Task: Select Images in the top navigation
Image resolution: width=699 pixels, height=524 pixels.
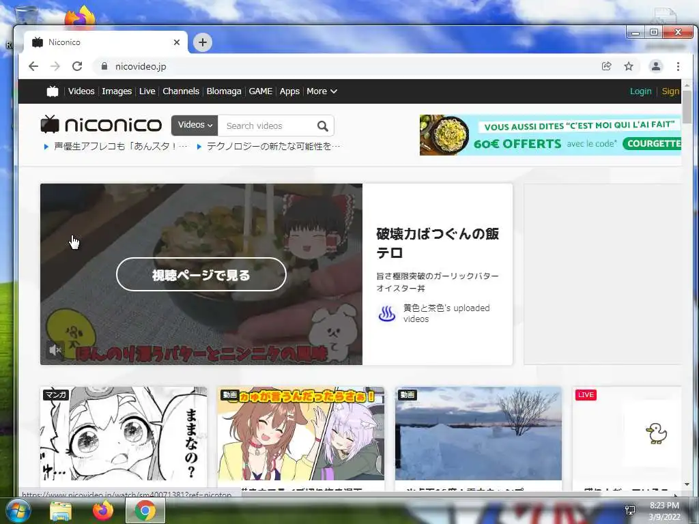Action: 117,91
